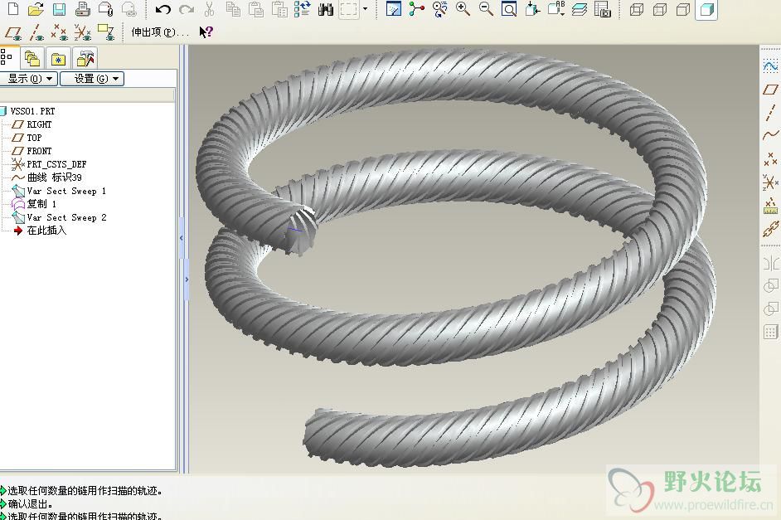781x520 pixels.
Task: Activate the context-sensitive help cursor
Action: (x=206, y=32)
